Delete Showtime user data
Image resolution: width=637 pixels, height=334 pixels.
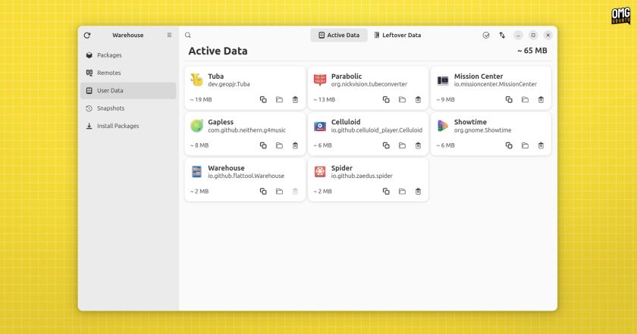point(541,145)
